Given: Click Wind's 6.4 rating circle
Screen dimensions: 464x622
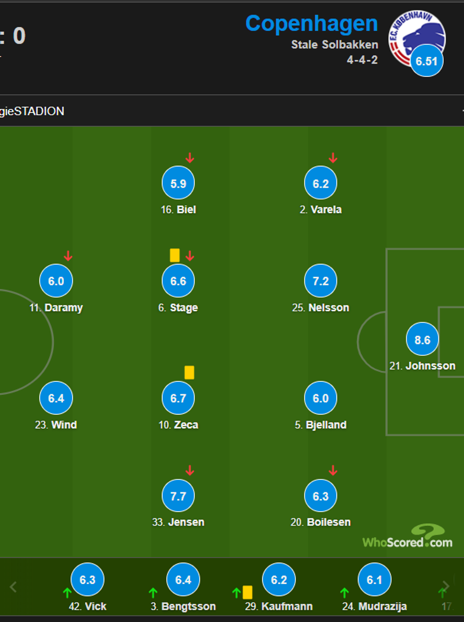Looking at the screenshot, I should click(x=56, y=398).
